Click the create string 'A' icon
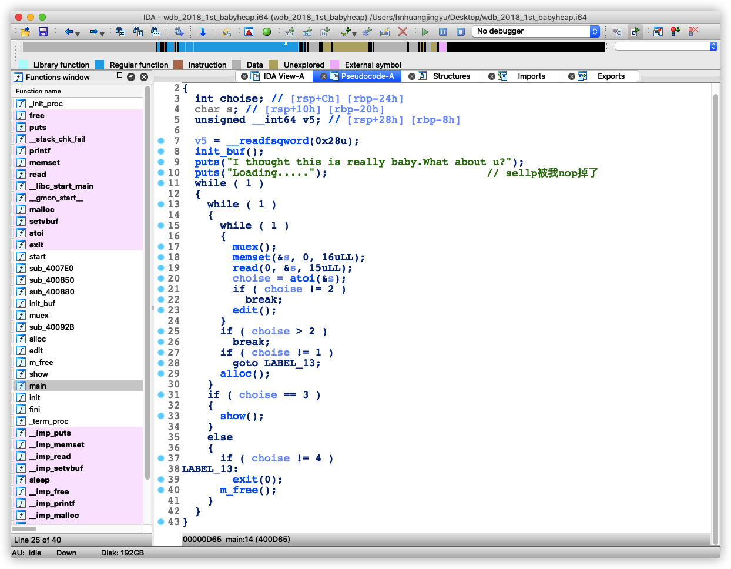The height and width of the screenshot is (569, 731). click(325, 32)
